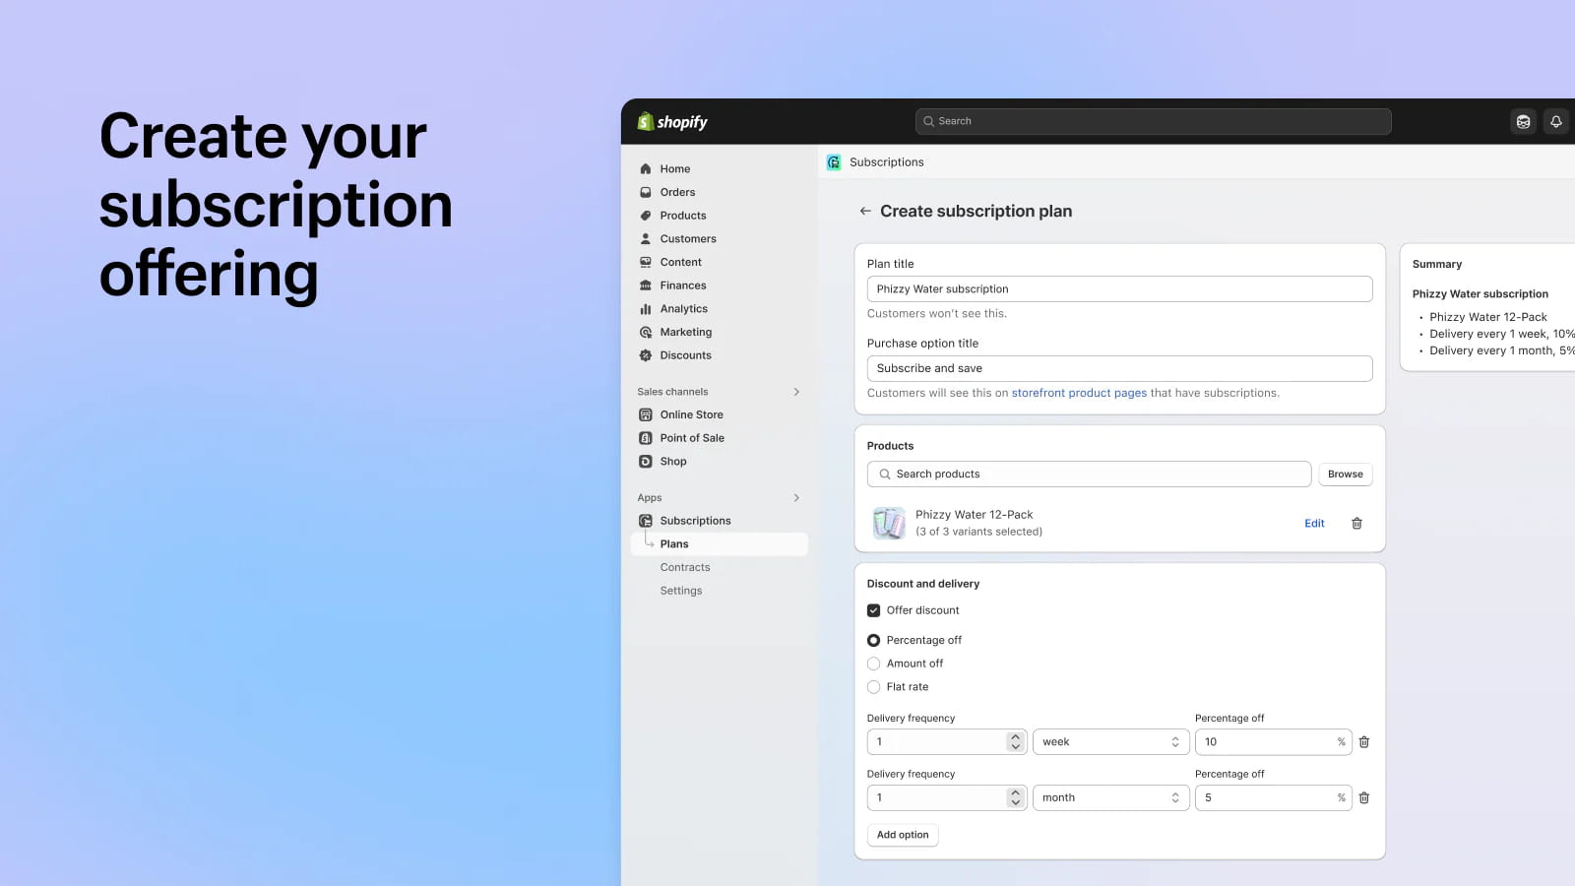Viewport: 1575px width, 886px height.
Task: Click the summary item Phizzy Water 12-Pack
Action: click(1488, 317)
